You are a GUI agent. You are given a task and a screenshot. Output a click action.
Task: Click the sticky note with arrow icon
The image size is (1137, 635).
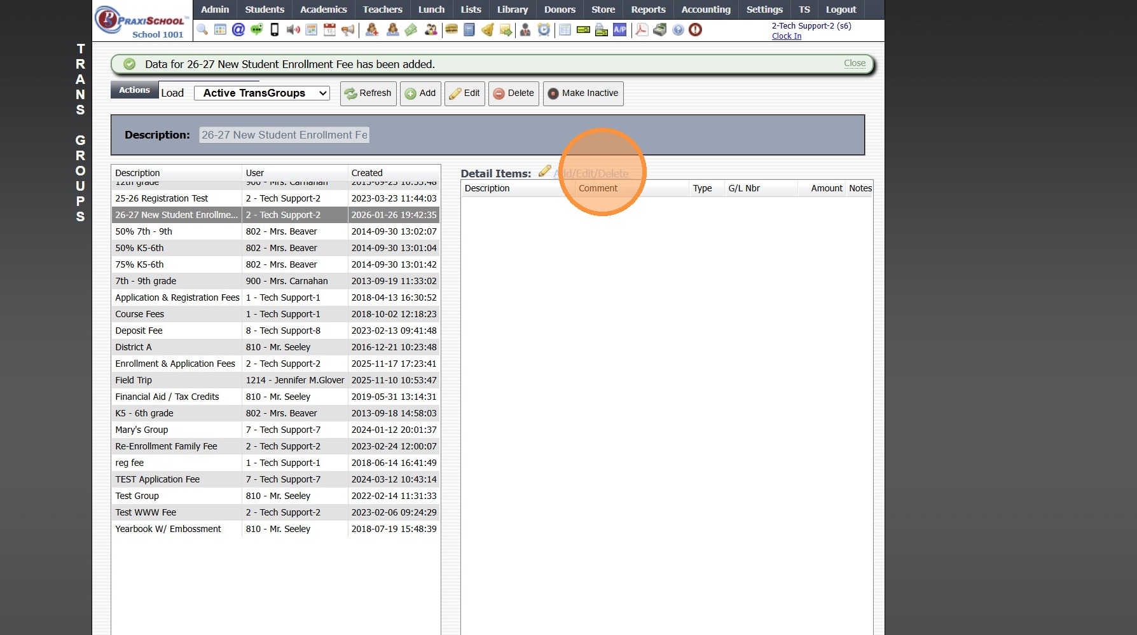(x=506, y=30)
